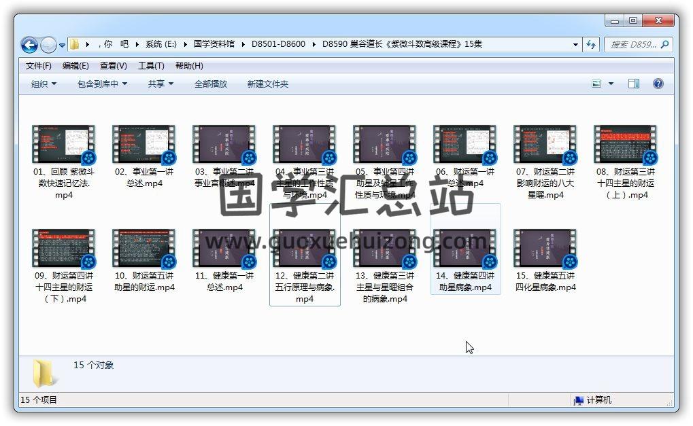
Task: Toggle the preview pane icon
Action: click(634, 84)
